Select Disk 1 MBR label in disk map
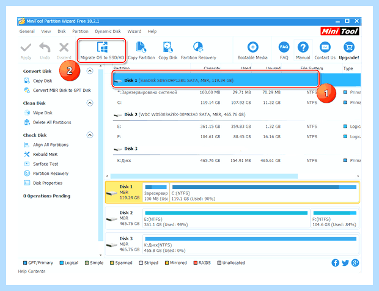Viewport: 379px width, 291px height. [x=123, y=193]
